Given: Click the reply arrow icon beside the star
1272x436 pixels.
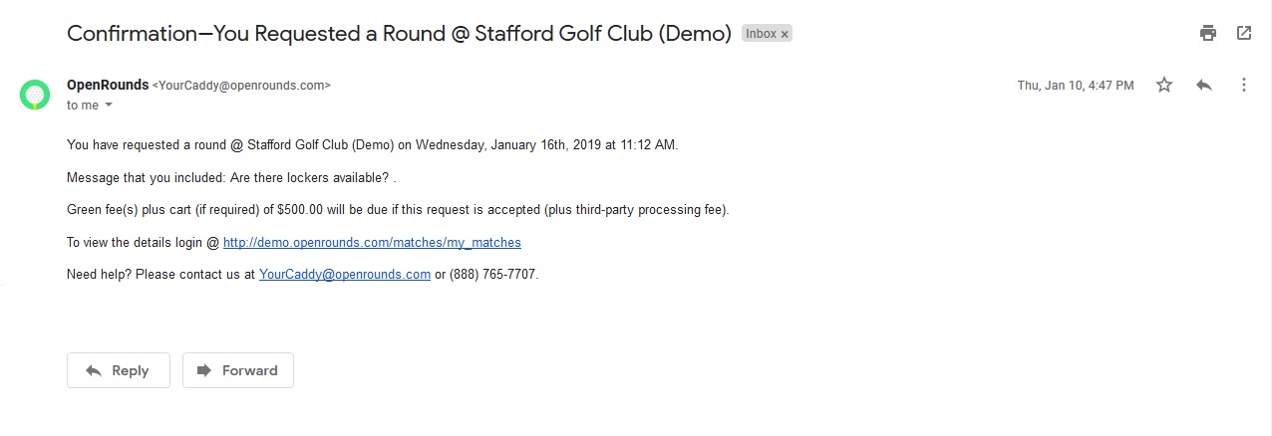Looking at the screenshot, I should click(x=1204, y=86).
